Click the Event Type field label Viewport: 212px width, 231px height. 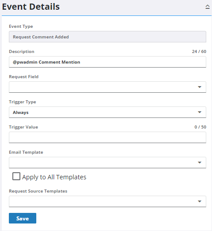[x=21, y=27]
